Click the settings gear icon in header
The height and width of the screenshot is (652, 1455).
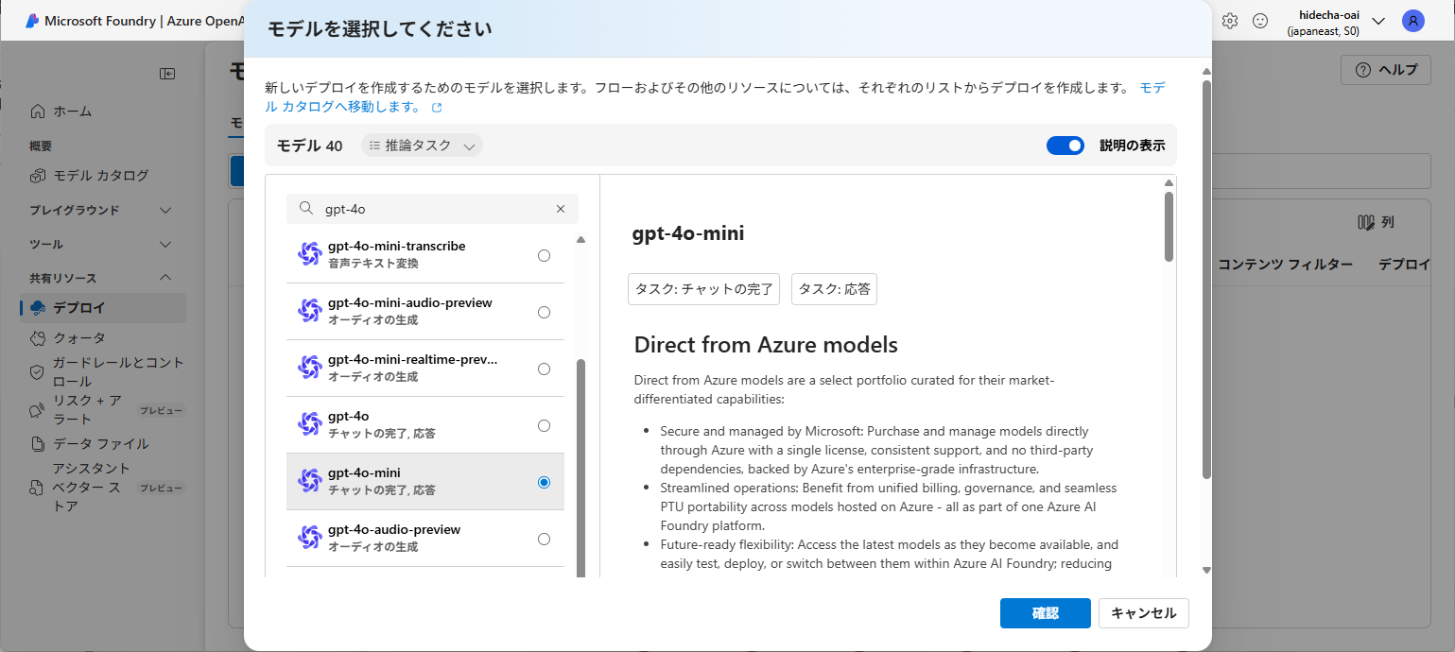pyautogui.click(x=1230, y=21)
